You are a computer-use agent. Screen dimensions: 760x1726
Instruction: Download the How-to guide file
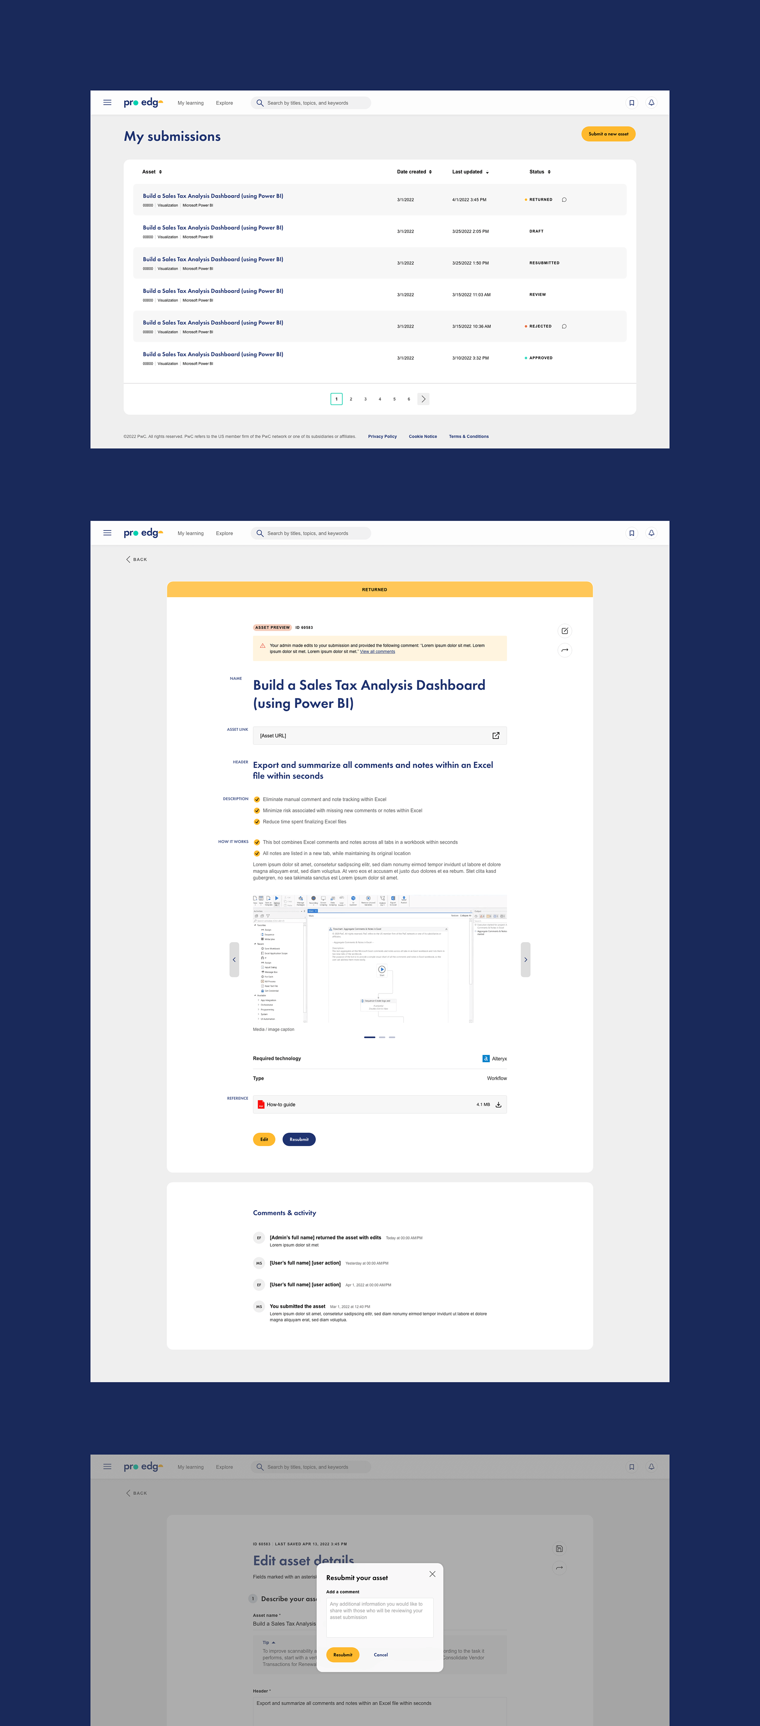pos(498,1104)
